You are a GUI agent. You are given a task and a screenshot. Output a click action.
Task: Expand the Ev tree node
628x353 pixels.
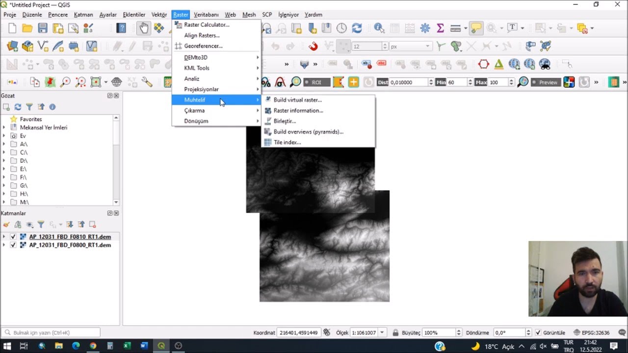[4, 136]
